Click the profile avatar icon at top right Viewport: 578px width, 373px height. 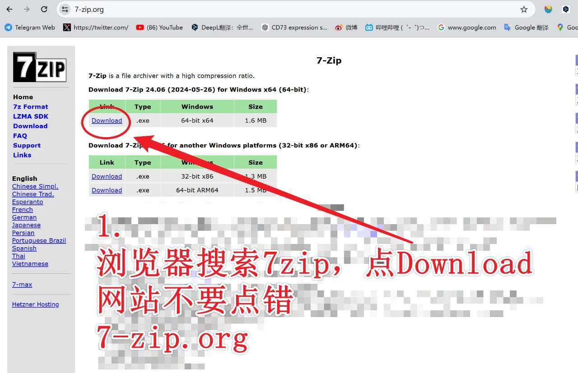(x=548, y=9)
